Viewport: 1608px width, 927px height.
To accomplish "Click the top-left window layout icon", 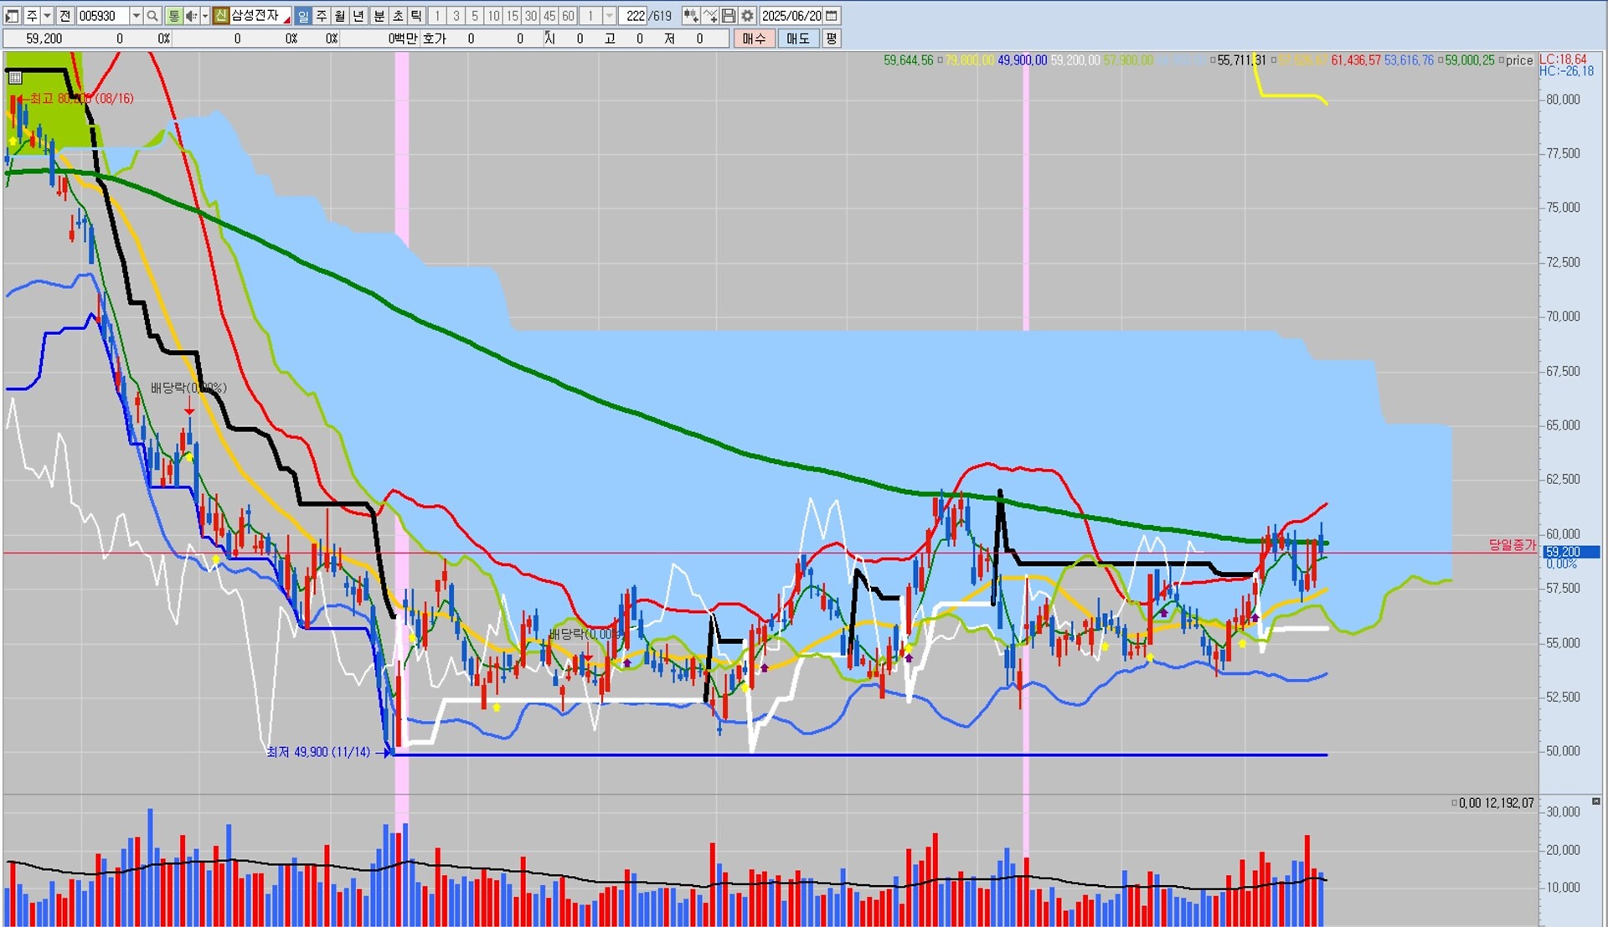I will click(12, 16).
